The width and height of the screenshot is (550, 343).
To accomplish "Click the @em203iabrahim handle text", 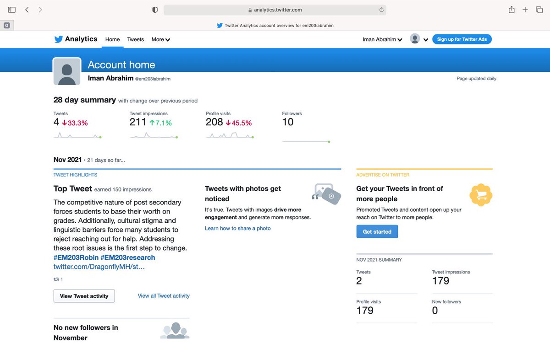I will coord(153,79).
